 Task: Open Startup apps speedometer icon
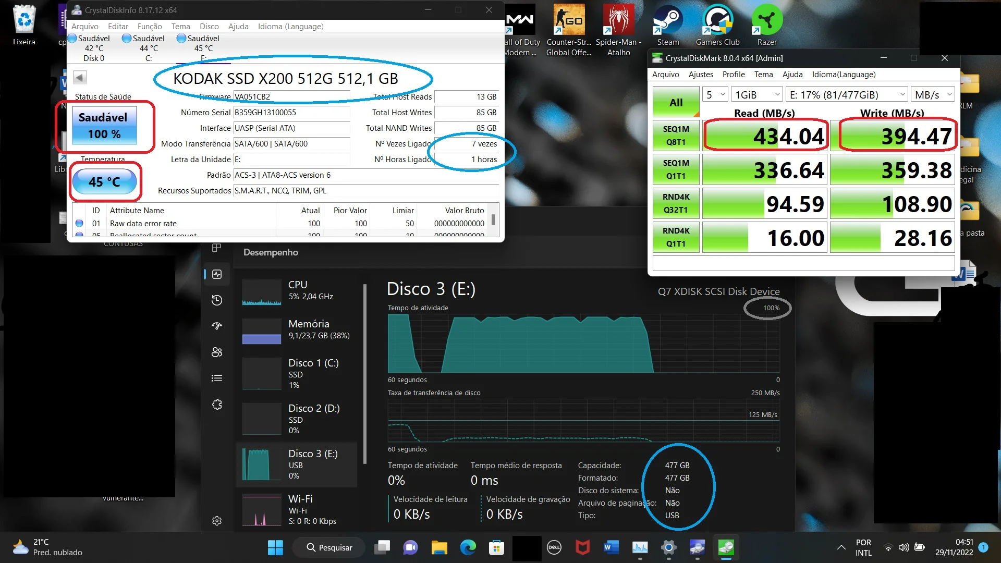pos(217,326)
